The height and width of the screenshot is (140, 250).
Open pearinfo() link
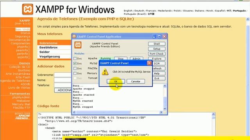point(23,50)
